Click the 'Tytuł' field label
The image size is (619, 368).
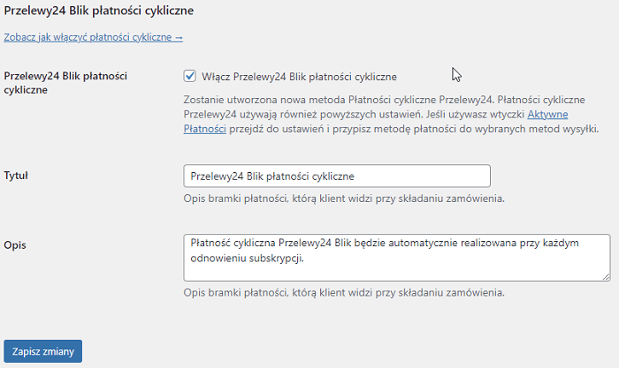coord(17,176)
